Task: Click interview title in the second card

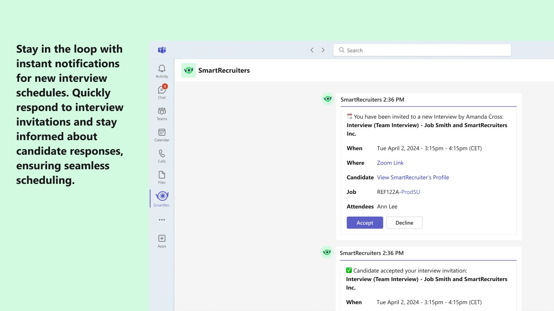Action: pyautogui.click(x=427, y=283)
